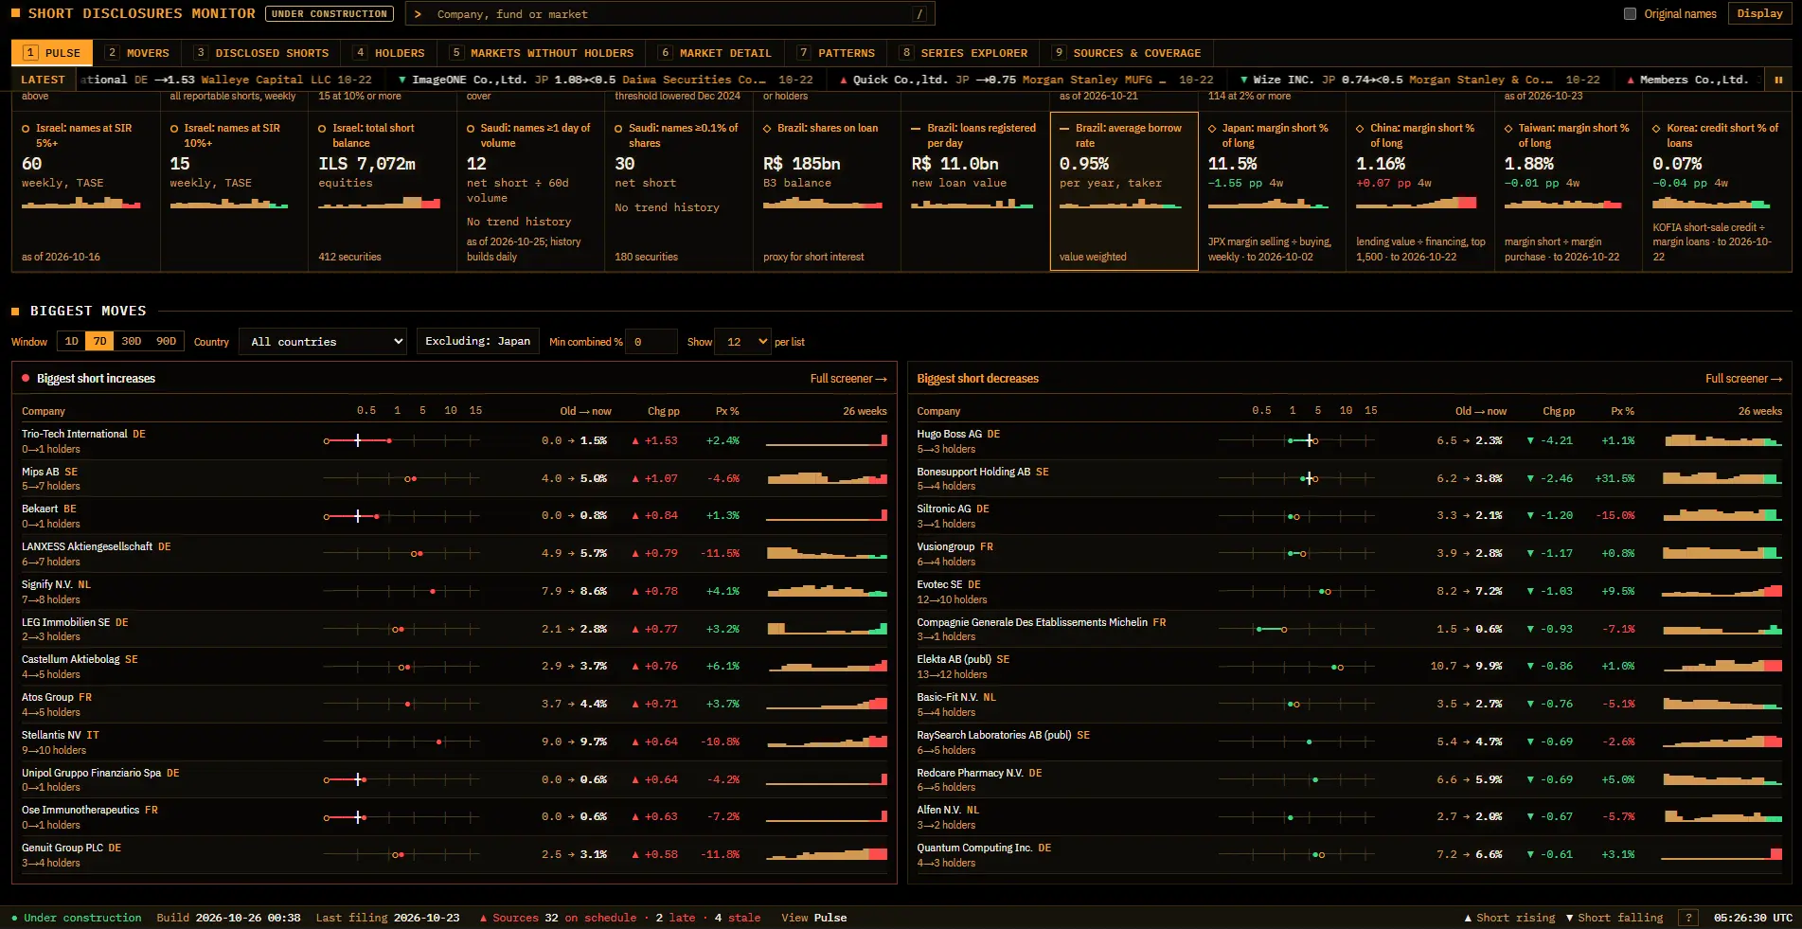The image size is (1802, 929).
Task: Open Korea credit short % of loans card
Action: [x=1717, y=192]
